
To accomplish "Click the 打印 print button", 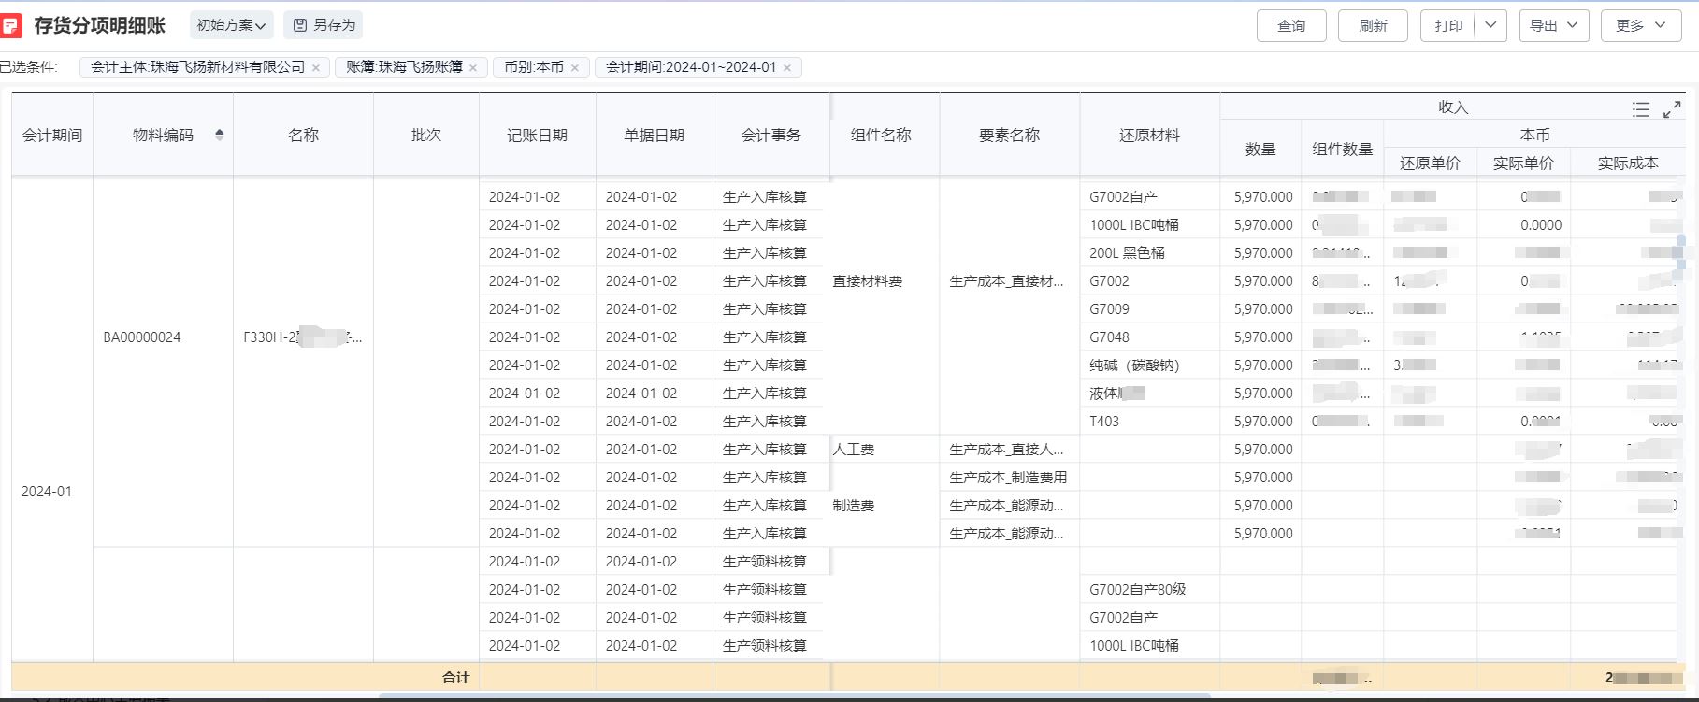I will (1447, 25).
